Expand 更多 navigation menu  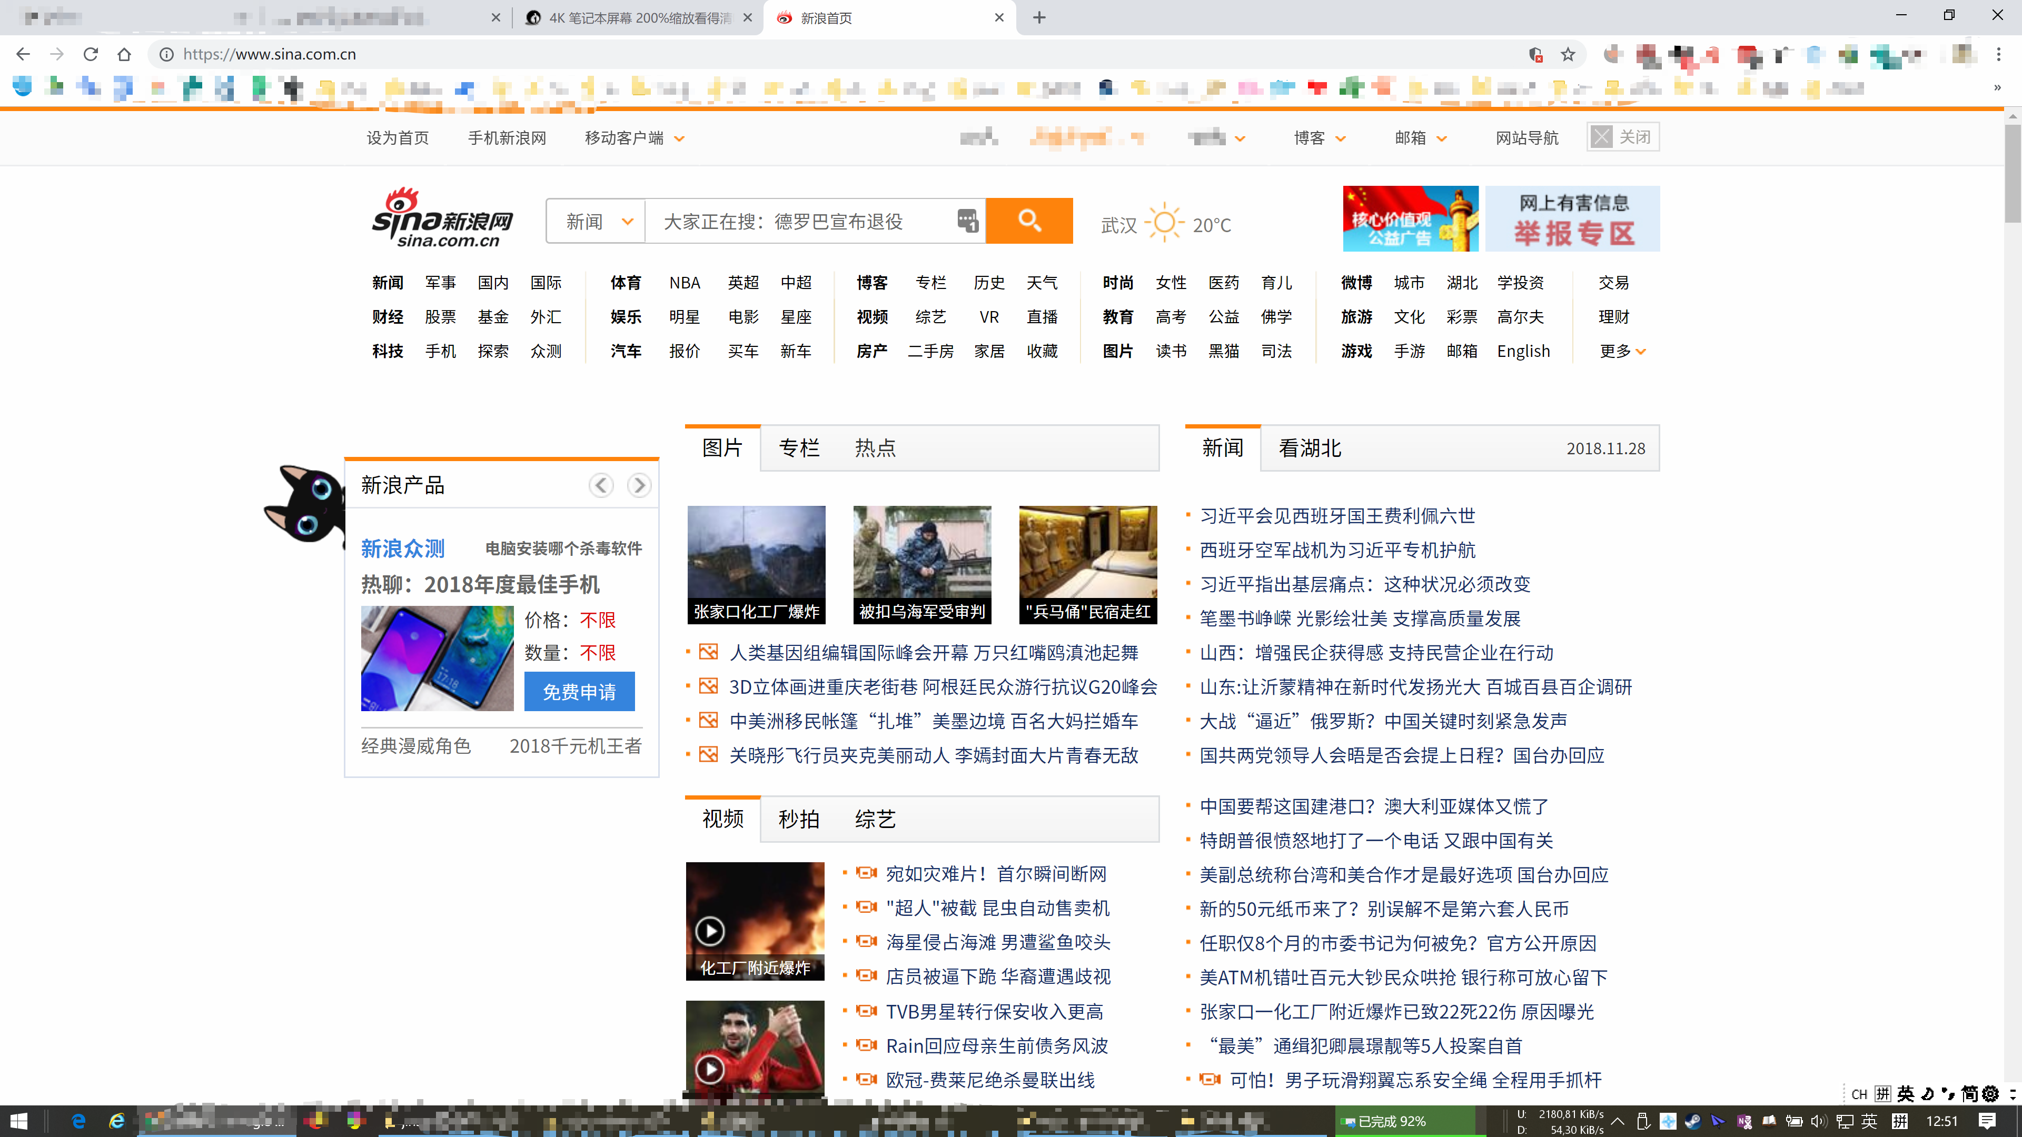point(1622,351)
